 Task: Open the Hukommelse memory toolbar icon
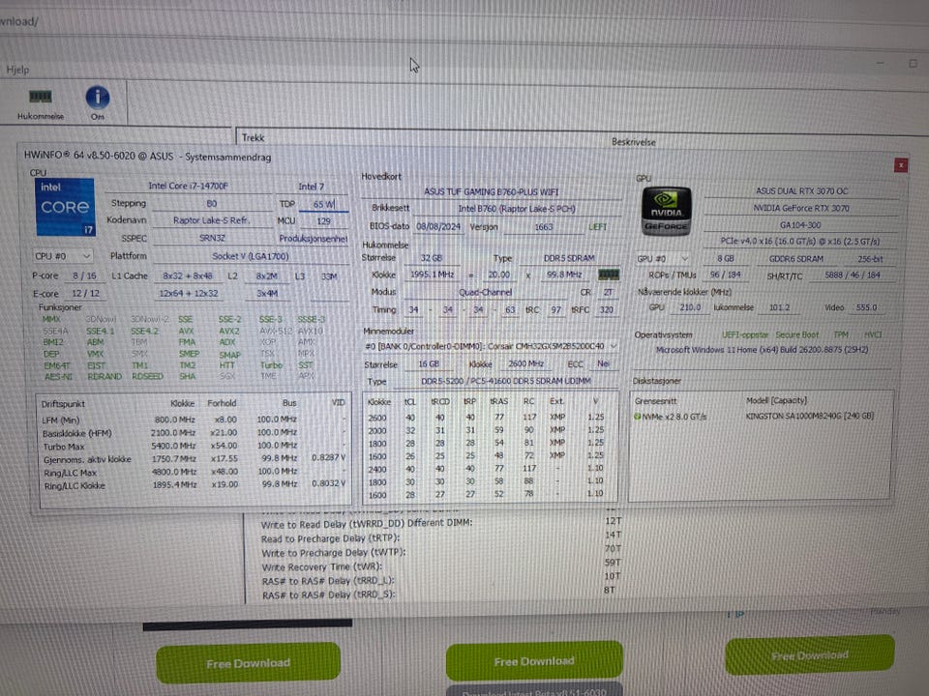(41, 103)
